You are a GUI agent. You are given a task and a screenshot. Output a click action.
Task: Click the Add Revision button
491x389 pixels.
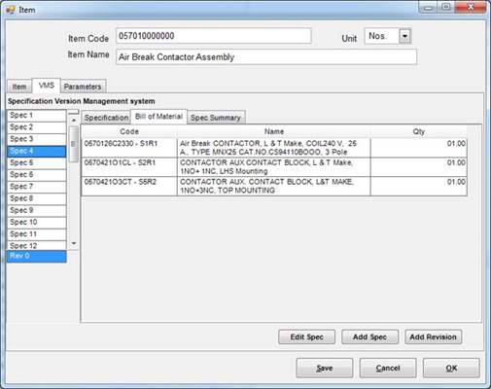pos(434,336)
